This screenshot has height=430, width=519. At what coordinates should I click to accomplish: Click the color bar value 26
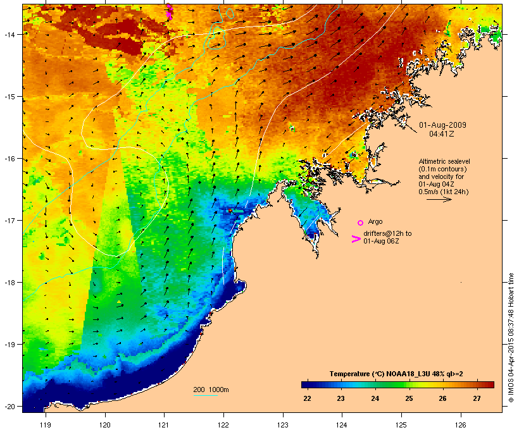tap(442, 398)
